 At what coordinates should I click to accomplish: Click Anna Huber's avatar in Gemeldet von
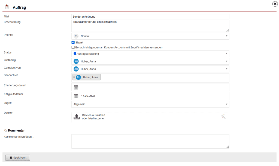[x=76, y=69]
